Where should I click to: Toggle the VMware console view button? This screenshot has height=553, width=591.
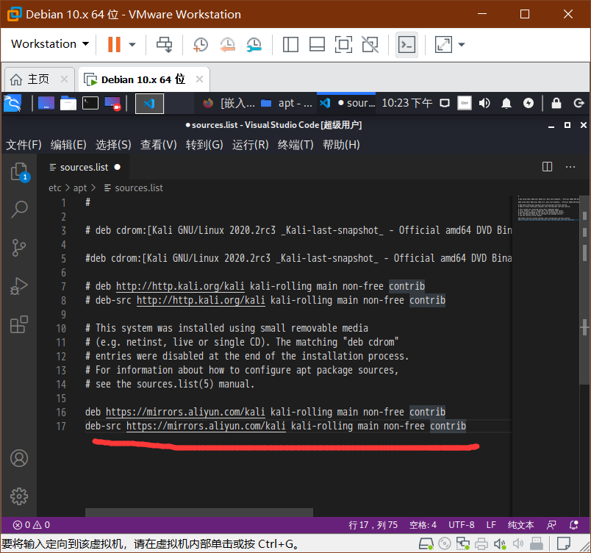[406, 45]
